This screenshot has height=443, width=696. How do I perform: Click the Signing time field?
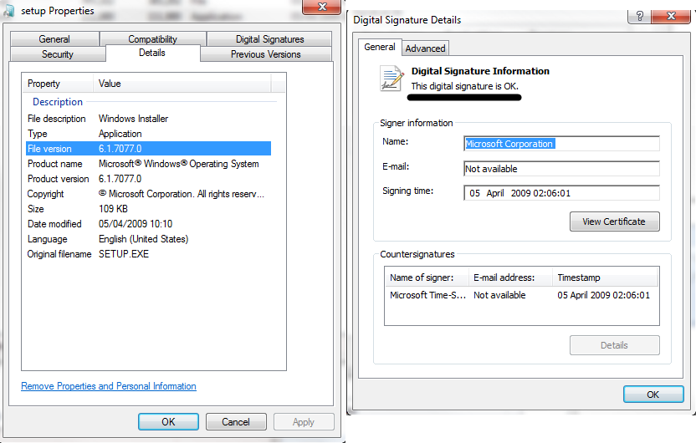click(561, 193)
